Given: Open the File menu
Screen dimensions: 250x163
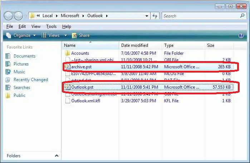Looking at the screenshot, I should tap(10, 26).
